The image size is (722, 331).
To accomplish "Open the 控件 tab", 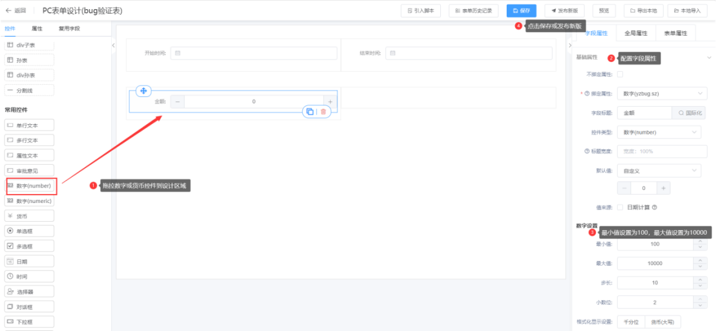I will point(10,28).
